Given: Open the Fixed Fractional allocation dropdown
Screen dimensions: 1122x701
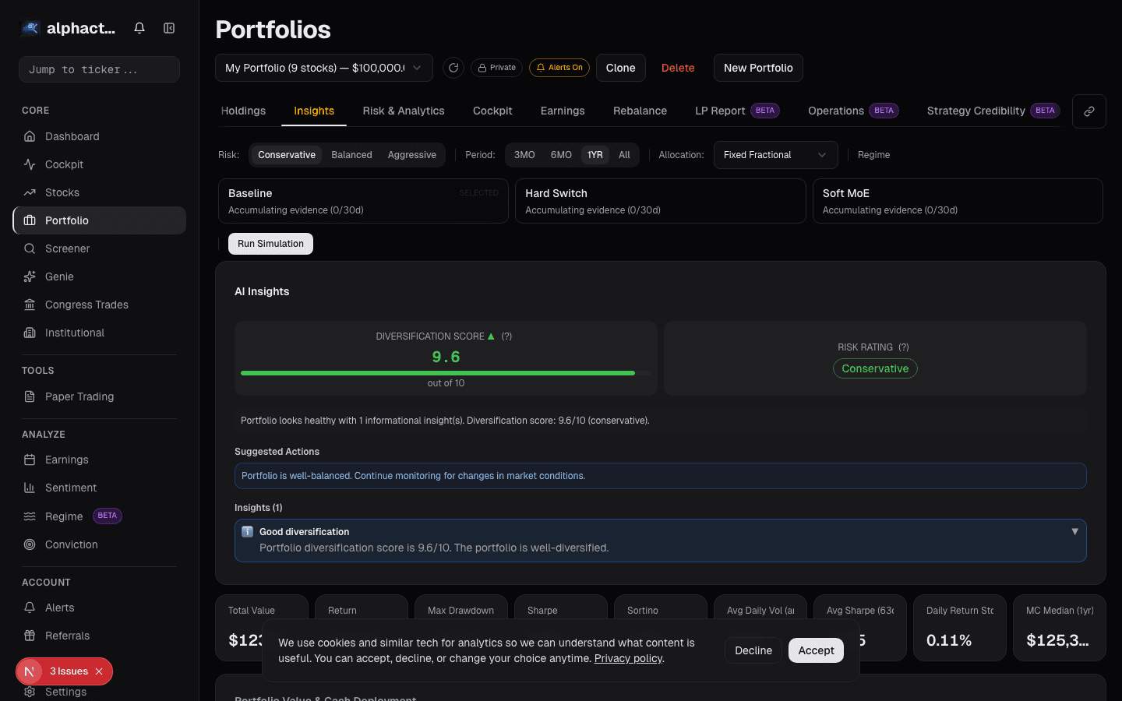Looking at the screenshot, I should tap(775, 155).
